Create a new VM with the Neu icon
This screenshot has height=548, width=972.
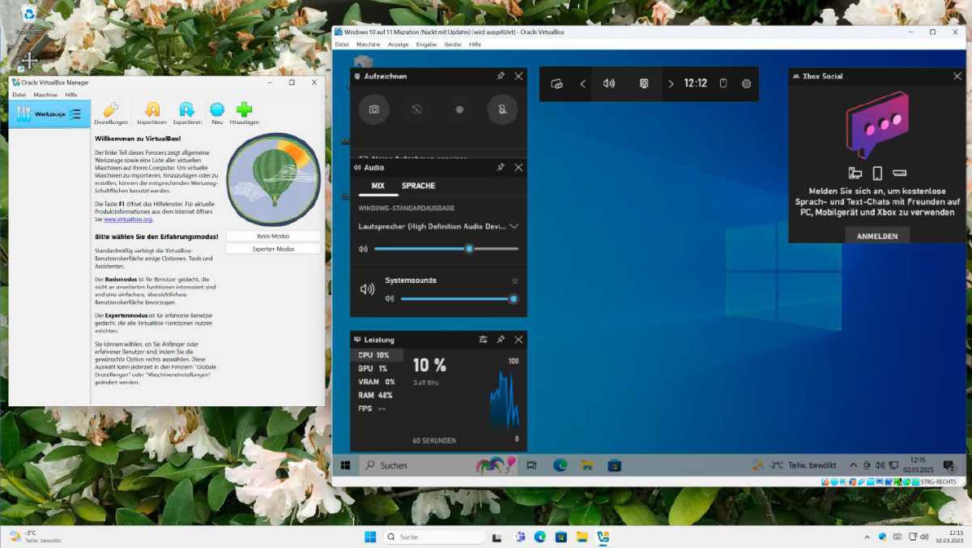click(x=217, y=113)
